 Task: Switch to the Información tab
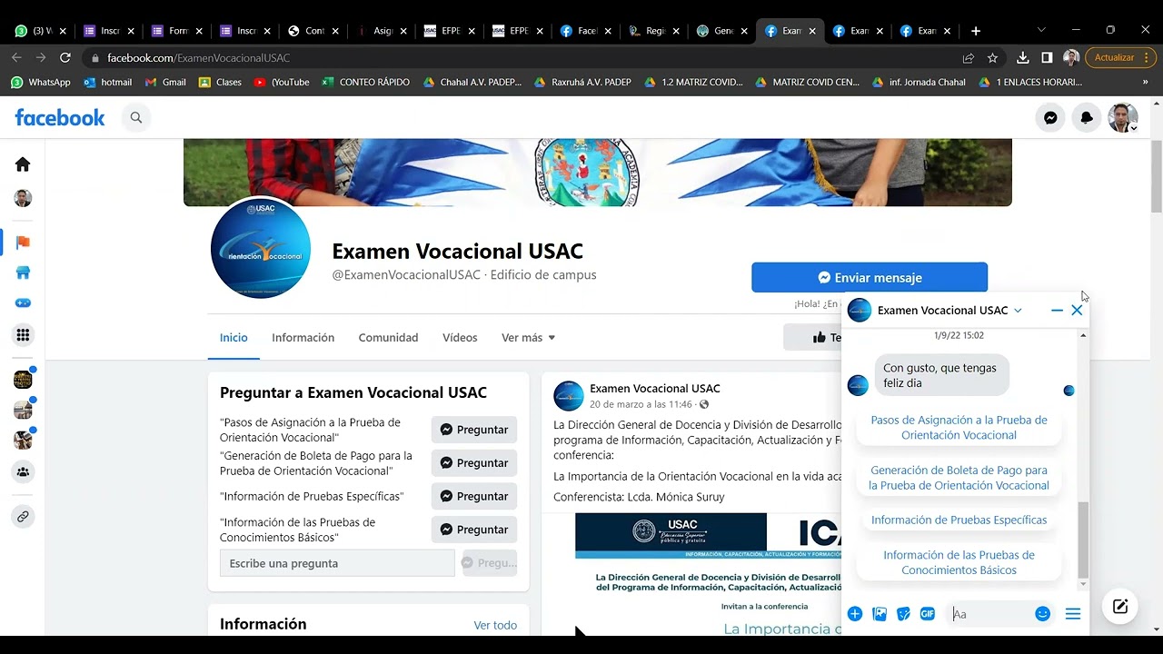coord(303,337)
